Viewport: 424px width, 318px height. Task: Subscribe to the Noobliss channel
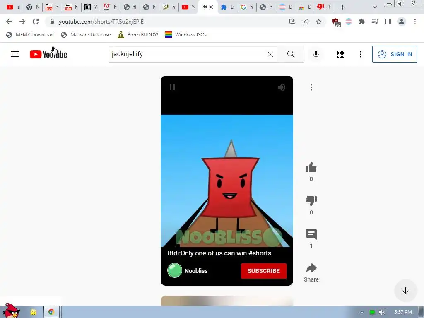(264, 271)
